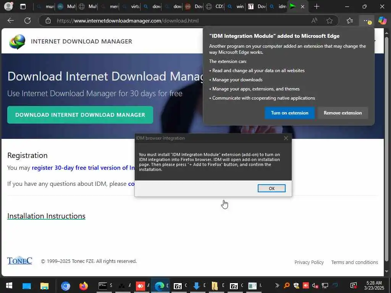This screenshot has height=293, width=391.
Task: Open the register 30-day free trial link
Action: click(83, 168)
